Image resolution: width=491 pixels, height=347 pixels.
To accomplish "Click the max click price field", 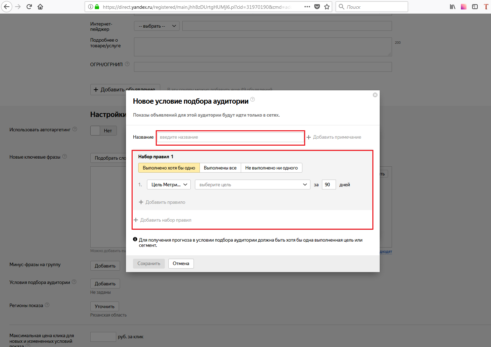I will pyautogui.click(x=103, y=337).
